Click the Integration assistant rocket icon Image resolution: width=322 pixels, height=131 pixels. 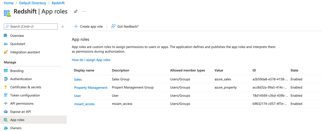(6, 52)
